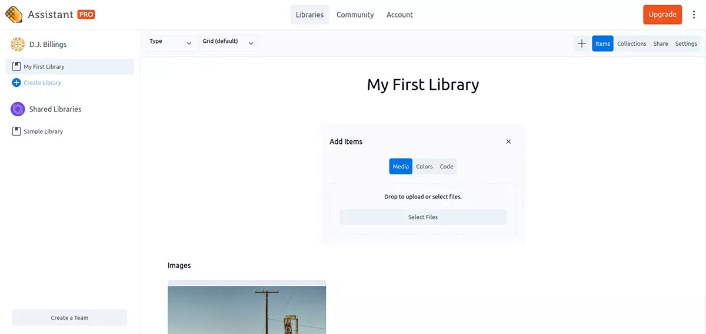Click the Images section heading

coord(179,265)
